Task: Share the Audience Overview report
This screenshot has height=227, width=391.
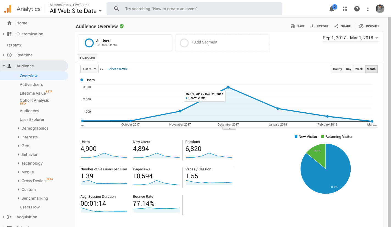Action: click(x=342, y=26)
